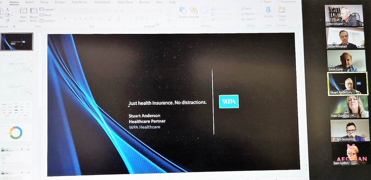Toggle Bold formatting
371x180 pixels.
tap(65, 19)
